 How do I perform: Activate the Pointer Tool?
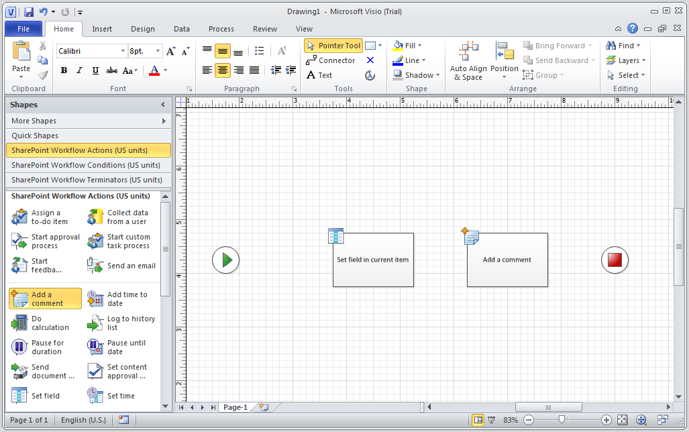[x=333, y=45]
